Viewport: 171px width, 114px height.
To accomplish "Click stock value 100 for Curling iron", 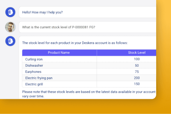I will (137, 59).
